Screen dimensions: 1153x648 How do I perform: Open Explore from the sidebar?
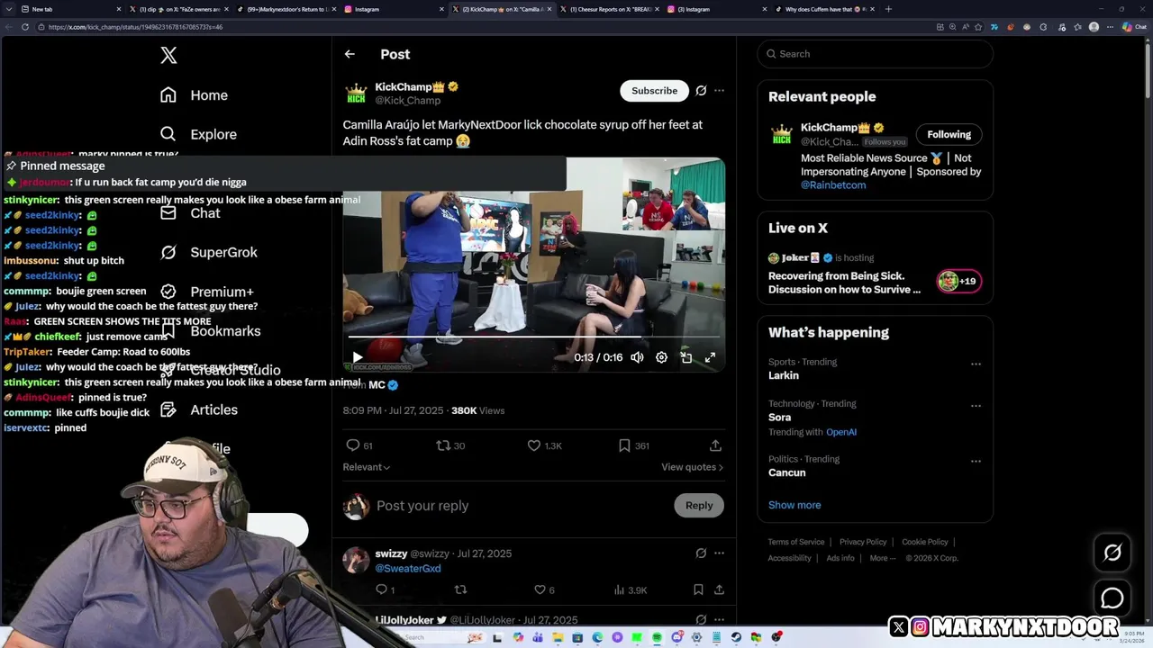198,134
